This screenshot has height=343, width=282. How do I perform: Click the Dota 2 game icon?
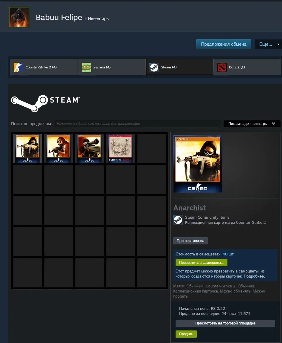[x=222, y=67]
